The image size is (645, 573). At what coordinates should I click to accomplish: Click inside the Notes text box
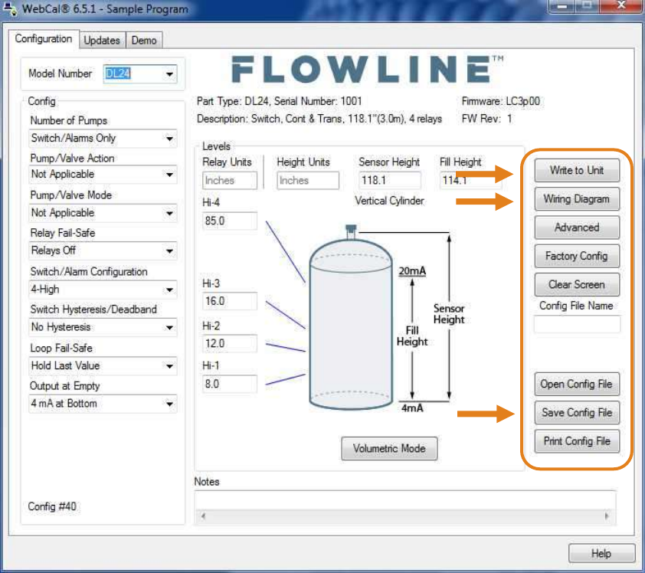[405, 500]
